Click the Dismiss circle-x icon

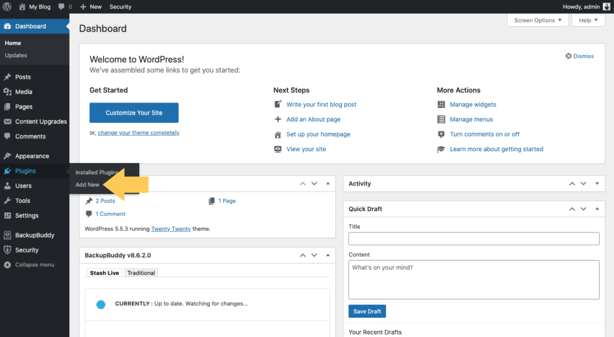pyautogui.click(x=568, y=56)
